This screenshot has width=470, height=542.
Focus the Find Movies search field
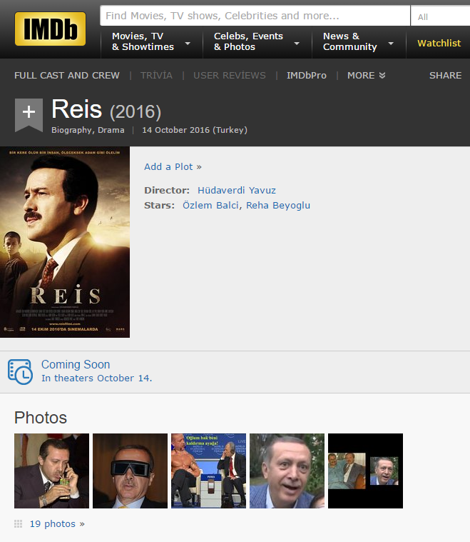pyautogui.click(x=255, y=16)
